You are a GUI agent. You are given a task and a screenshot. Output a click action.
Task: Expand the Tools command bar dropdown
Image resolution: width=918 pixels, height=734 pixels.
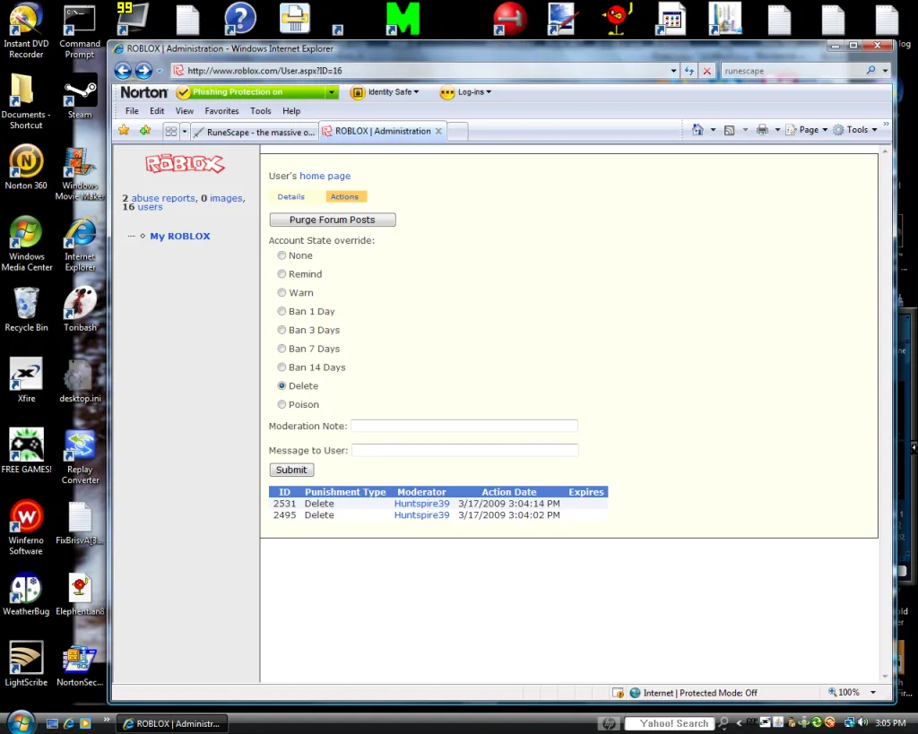(856, 130)
